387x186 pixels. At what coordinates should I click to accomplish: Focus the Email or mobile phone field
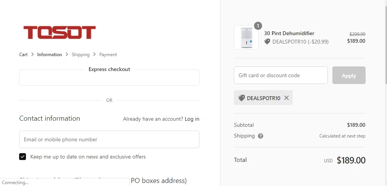click(109, 139)
